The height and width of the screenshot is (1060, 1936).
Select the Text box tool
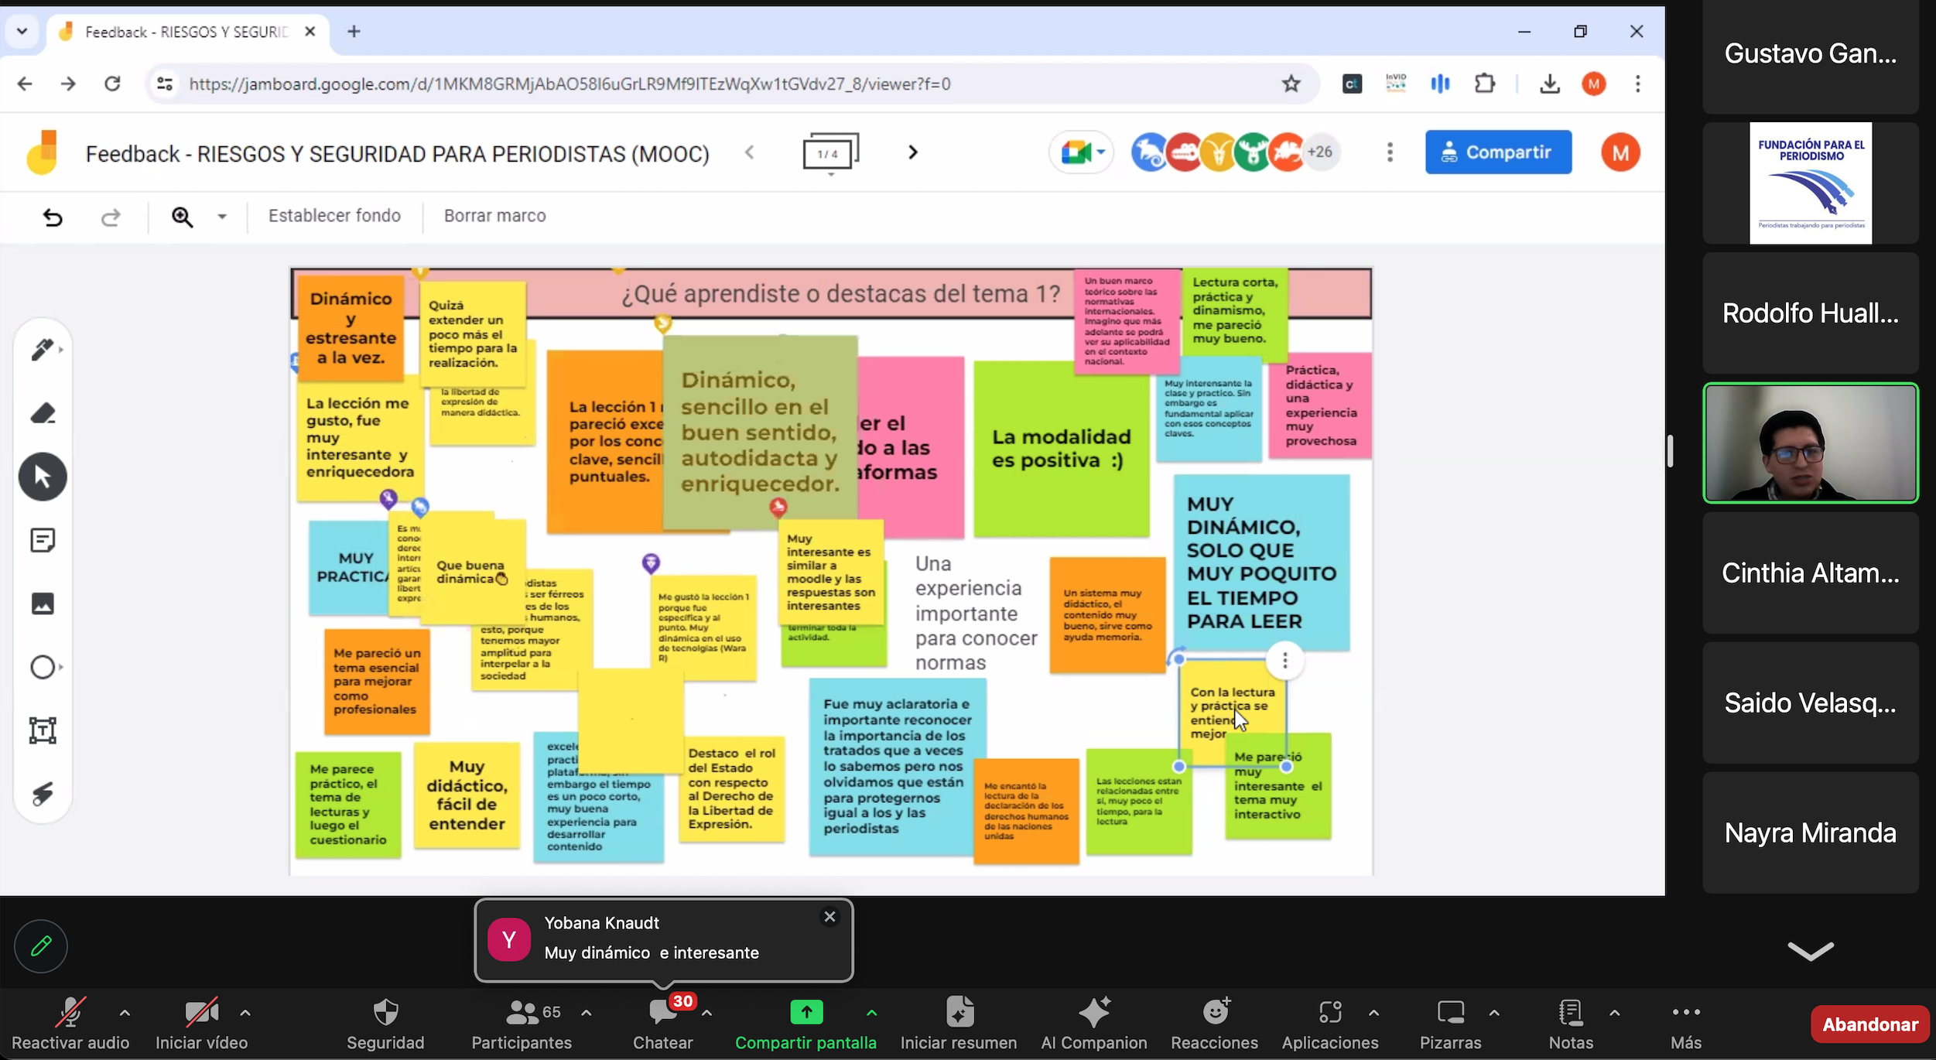click(43, 730)
